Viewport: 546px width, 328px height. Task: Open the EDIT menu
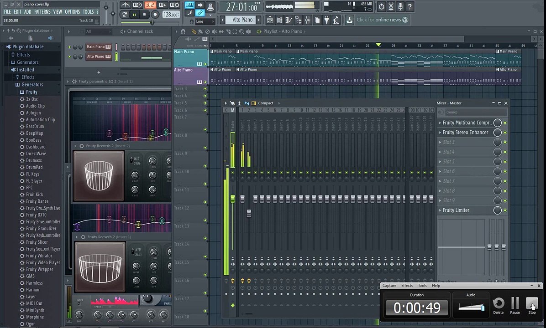point(17,12)
